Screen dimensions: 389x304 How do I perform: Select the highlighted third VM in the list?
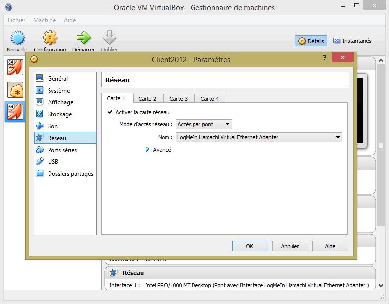pyautogui.click(x=15, y=112)
